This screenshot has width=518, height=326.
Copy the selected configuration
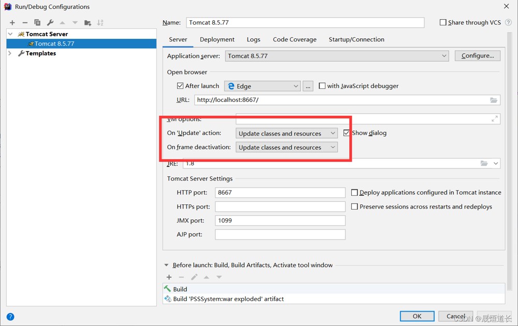[37, 23]
